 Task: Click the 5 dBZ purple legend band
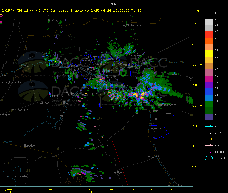tap(209, 117)
